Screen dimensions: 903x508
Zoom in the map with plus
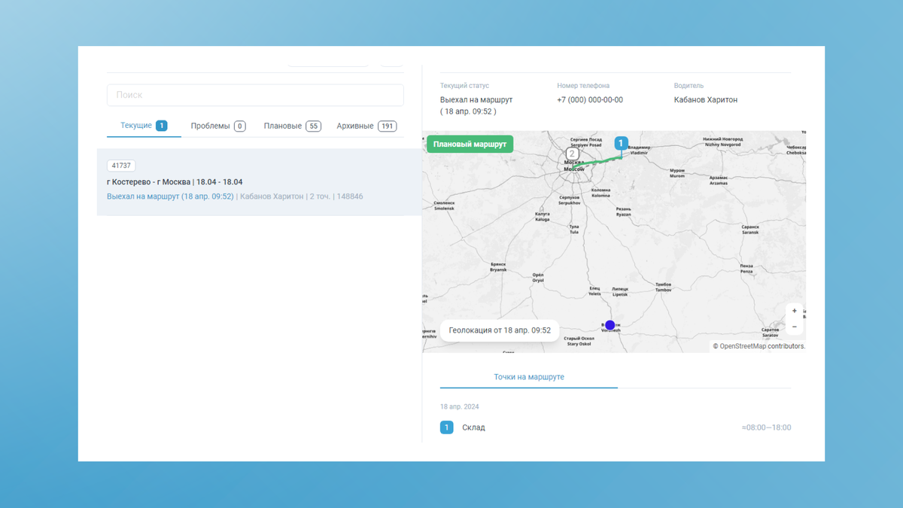(x=794, y=311)
